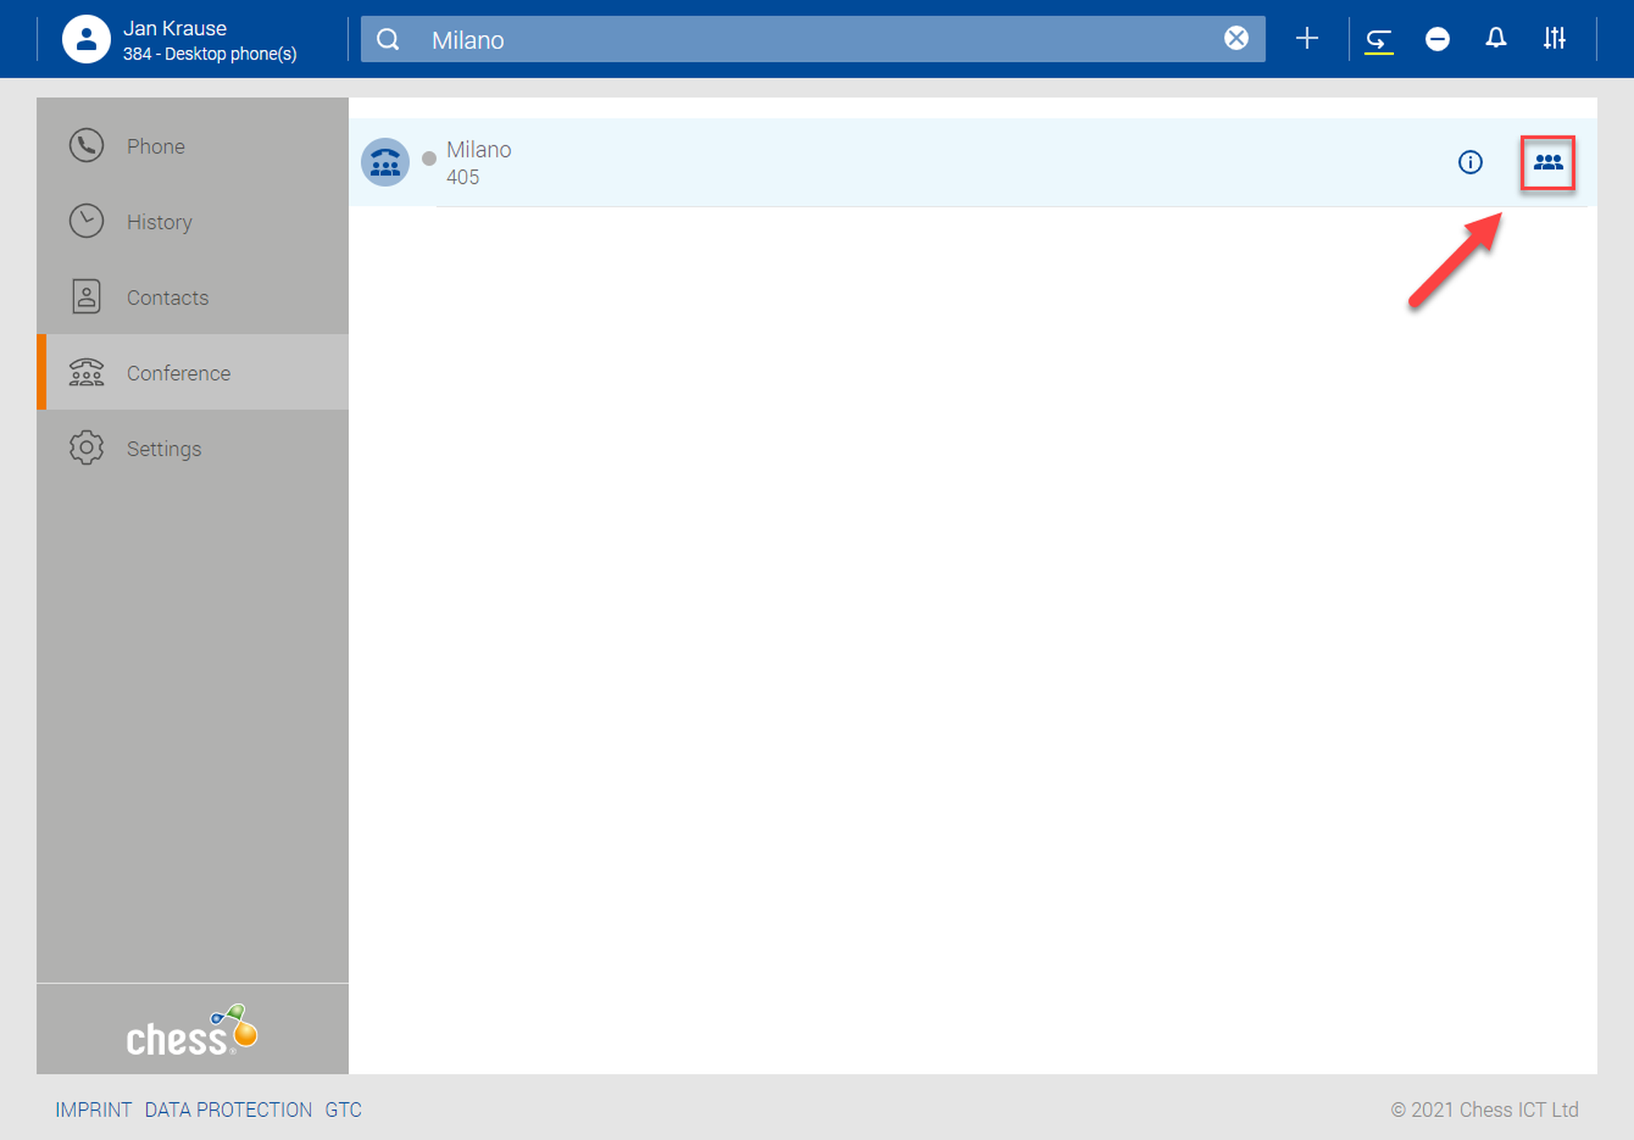
Task: Open call forwarding icon in header
Action: [1378, 39]
